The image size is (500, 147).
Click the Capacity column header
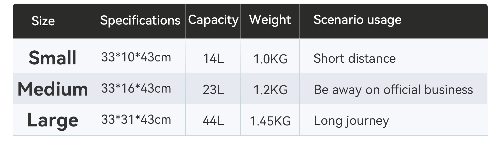click(213, 20)
